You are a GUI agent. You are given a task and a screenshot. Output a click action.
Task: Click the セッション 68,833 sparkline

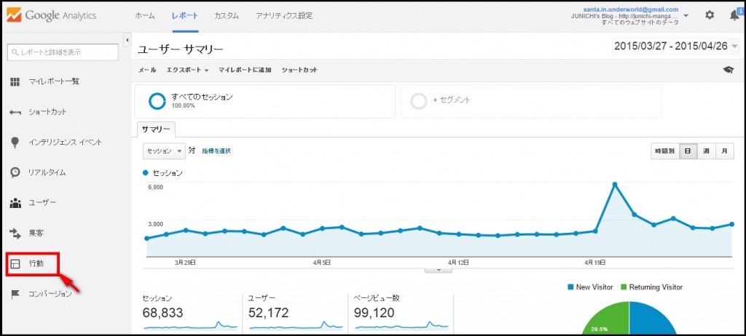[190, 326]
